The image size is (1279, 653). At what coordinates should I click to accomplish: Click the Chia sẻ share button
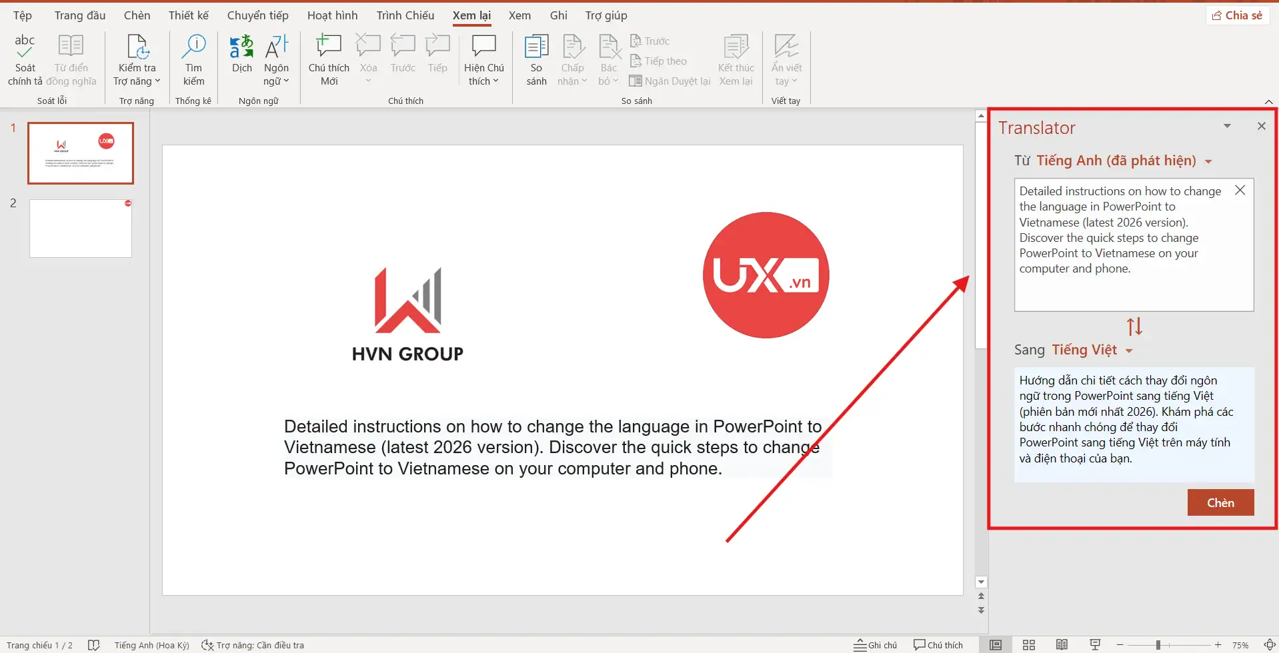pos(1237,15)
